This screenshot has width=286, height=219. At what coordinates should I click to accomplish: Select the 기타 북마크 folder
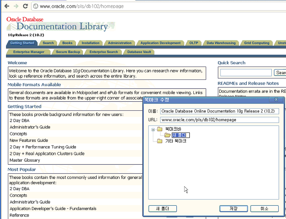click(x=176, y=141)
